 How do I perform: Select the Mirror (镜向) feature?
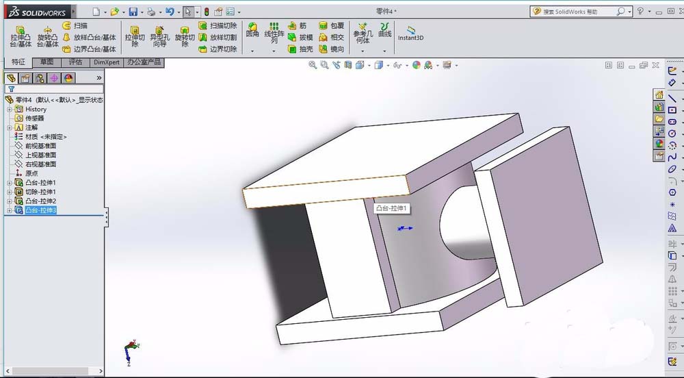coord(332,49)
